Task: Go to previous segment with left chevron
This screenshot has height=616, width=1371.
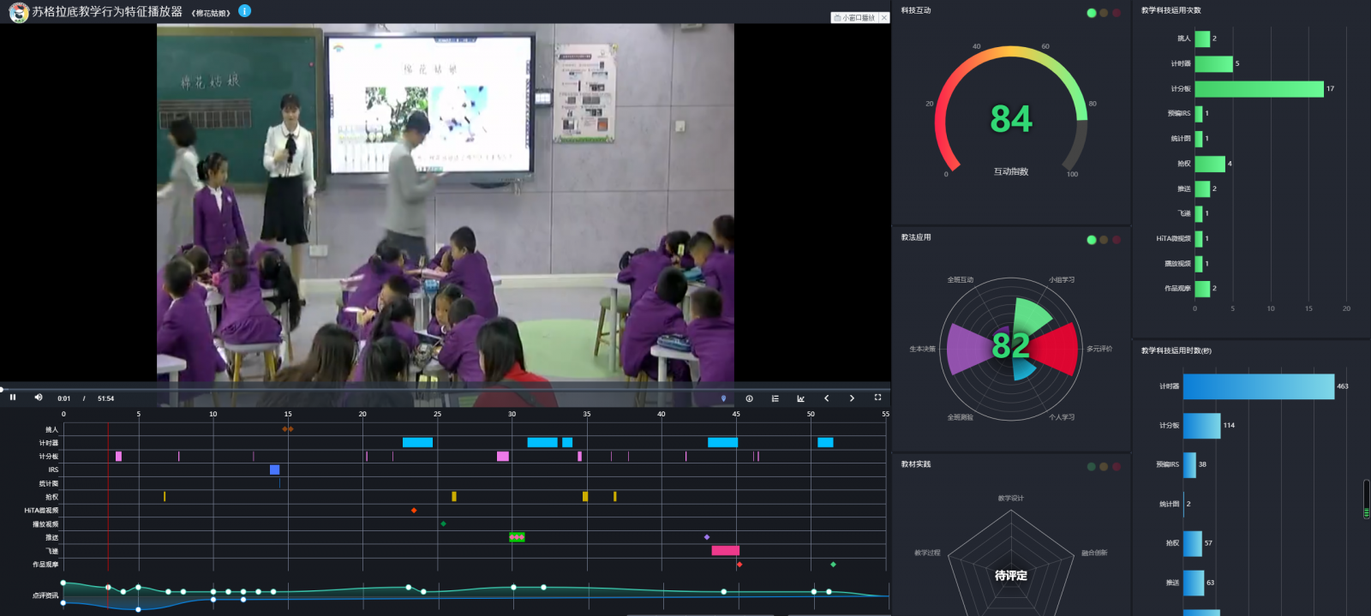Action: 826,398
